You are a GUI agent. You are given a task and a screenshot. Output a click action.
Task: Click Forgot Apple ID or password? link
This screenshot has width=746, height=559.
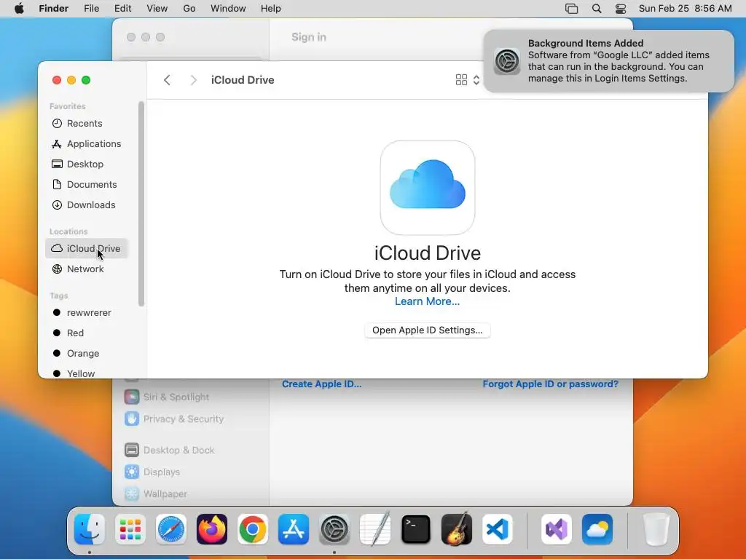(551, 384)
